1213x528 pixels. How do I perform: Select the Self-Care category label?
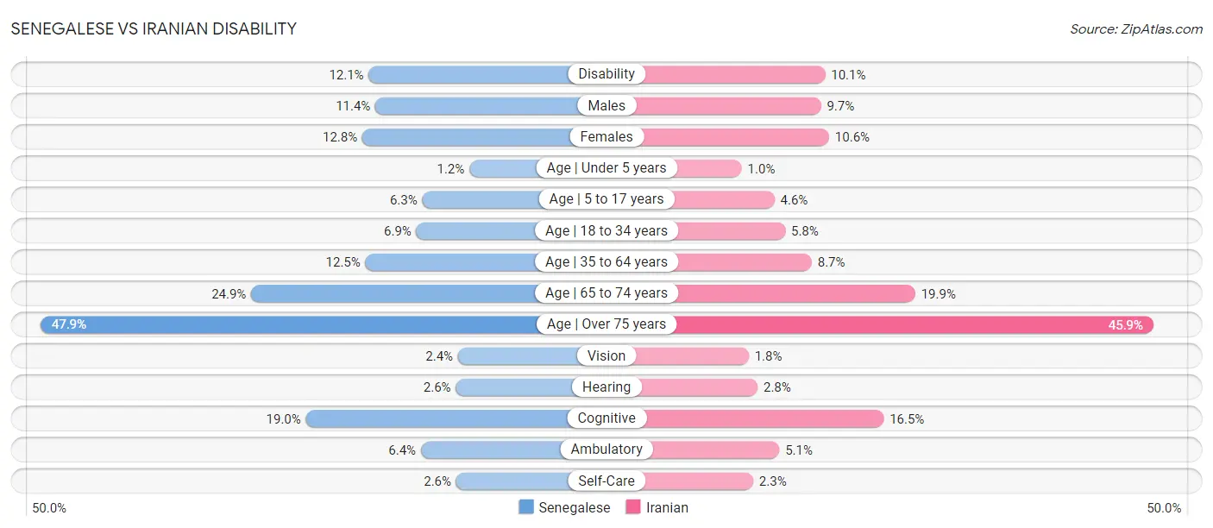pos(606,481)
